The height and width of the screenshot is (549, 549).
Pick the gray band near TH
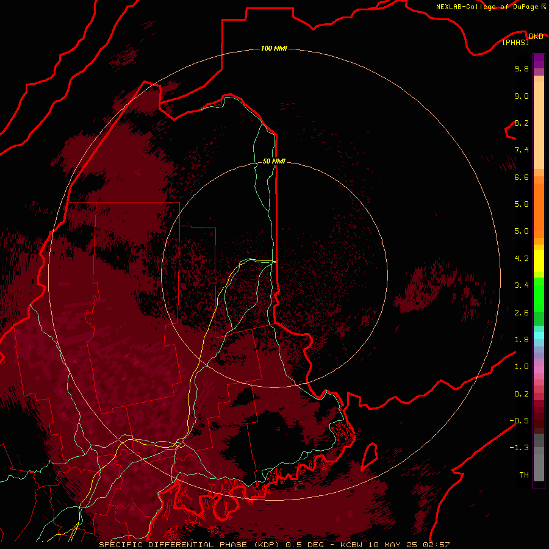(x=539, y=469)
